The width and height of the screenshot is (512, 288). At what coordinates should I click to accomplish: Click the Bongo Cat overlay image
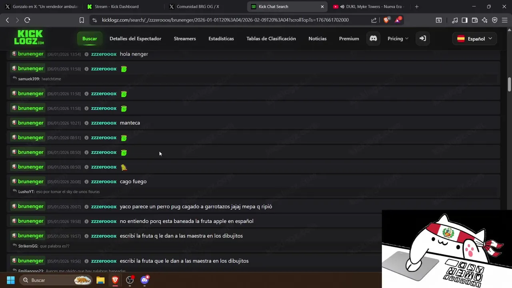tap(447, 248)
